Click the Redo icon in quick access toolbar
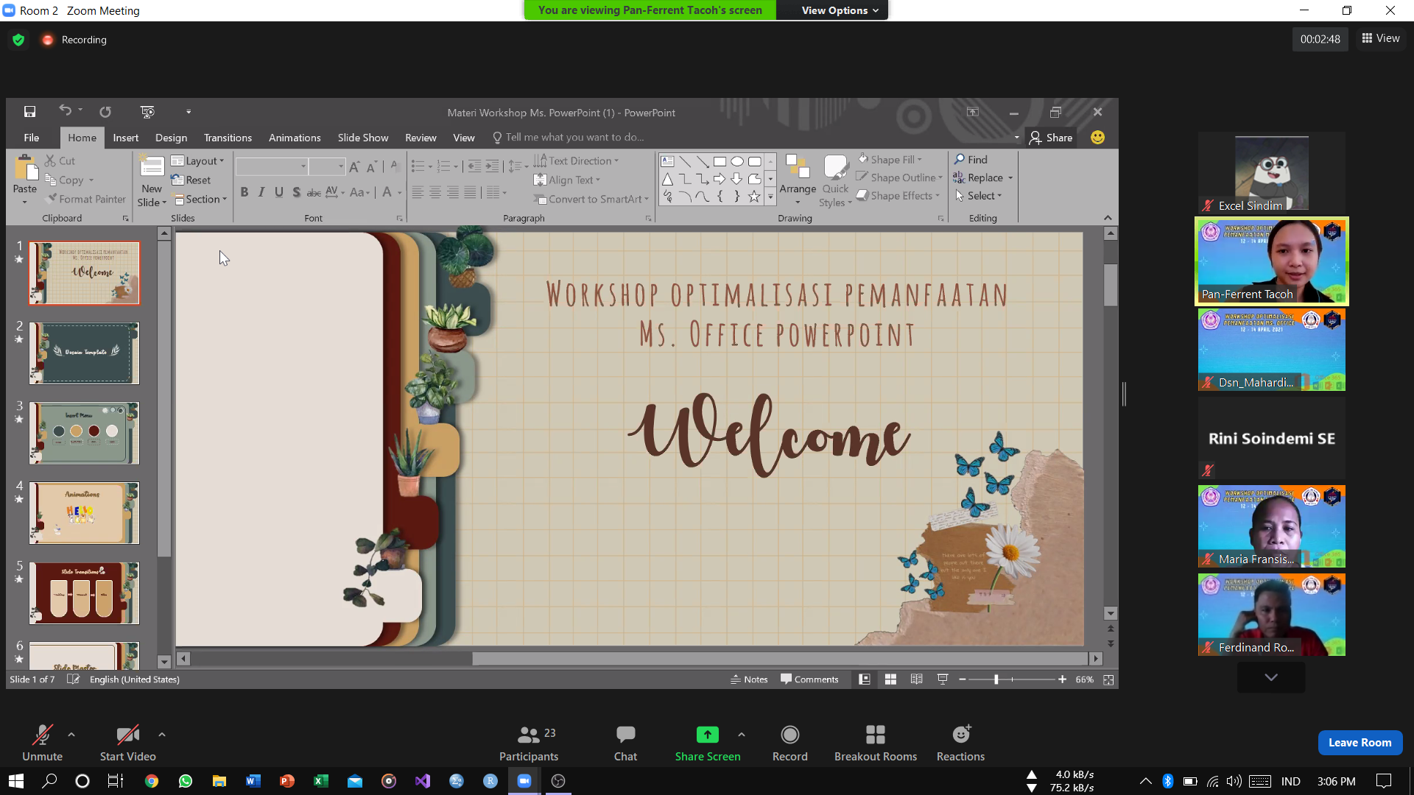 click(105, 112)
